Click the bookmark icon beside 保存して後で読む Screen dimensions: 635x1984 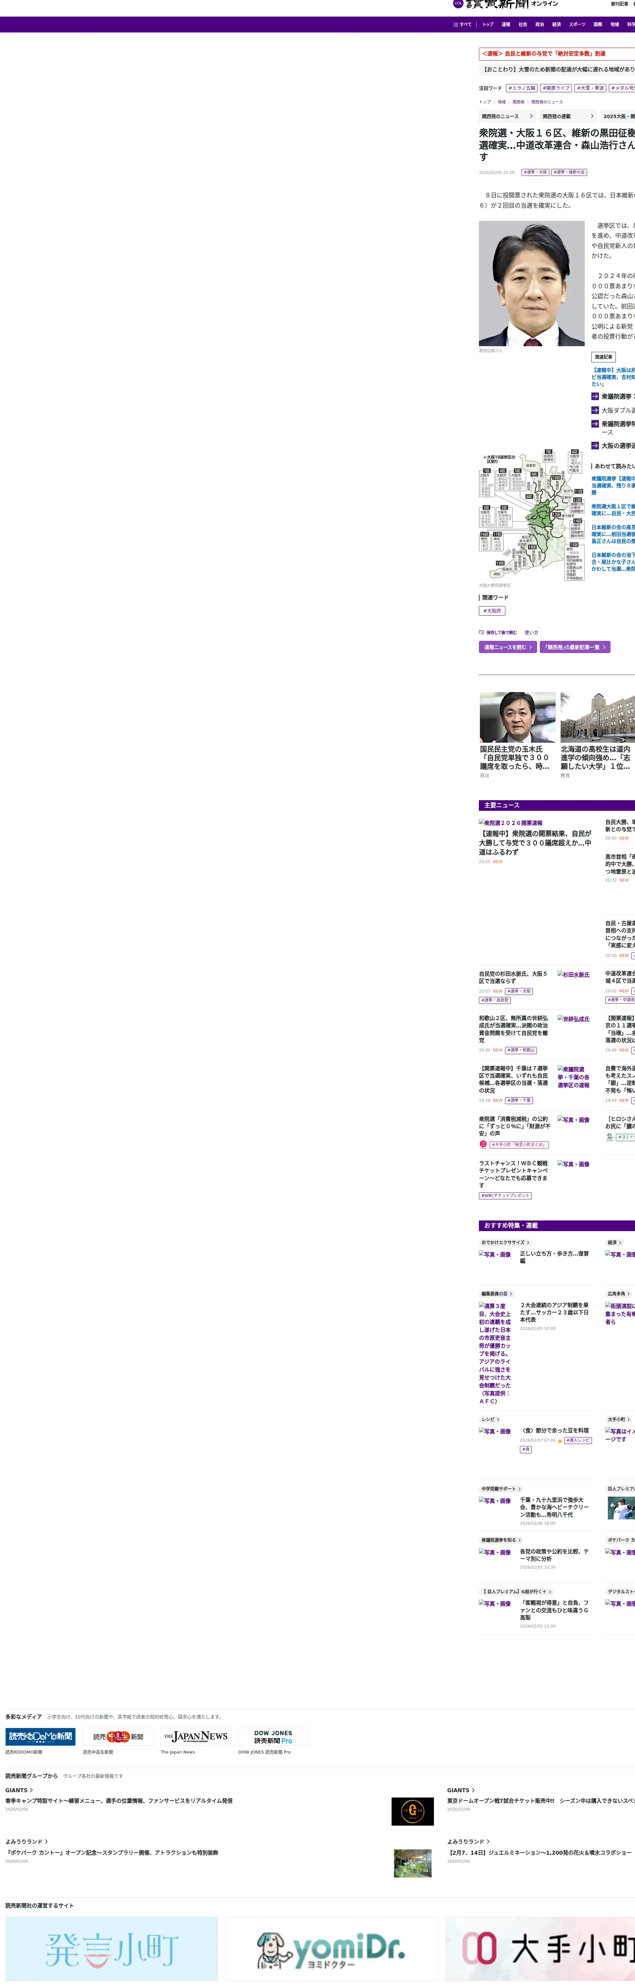point(481,632)
